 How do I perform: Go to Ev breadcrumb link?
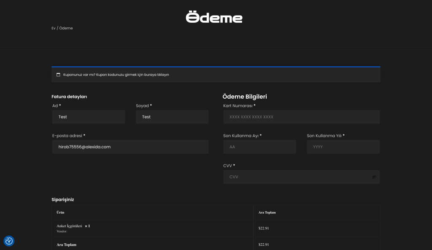point(54,28)
